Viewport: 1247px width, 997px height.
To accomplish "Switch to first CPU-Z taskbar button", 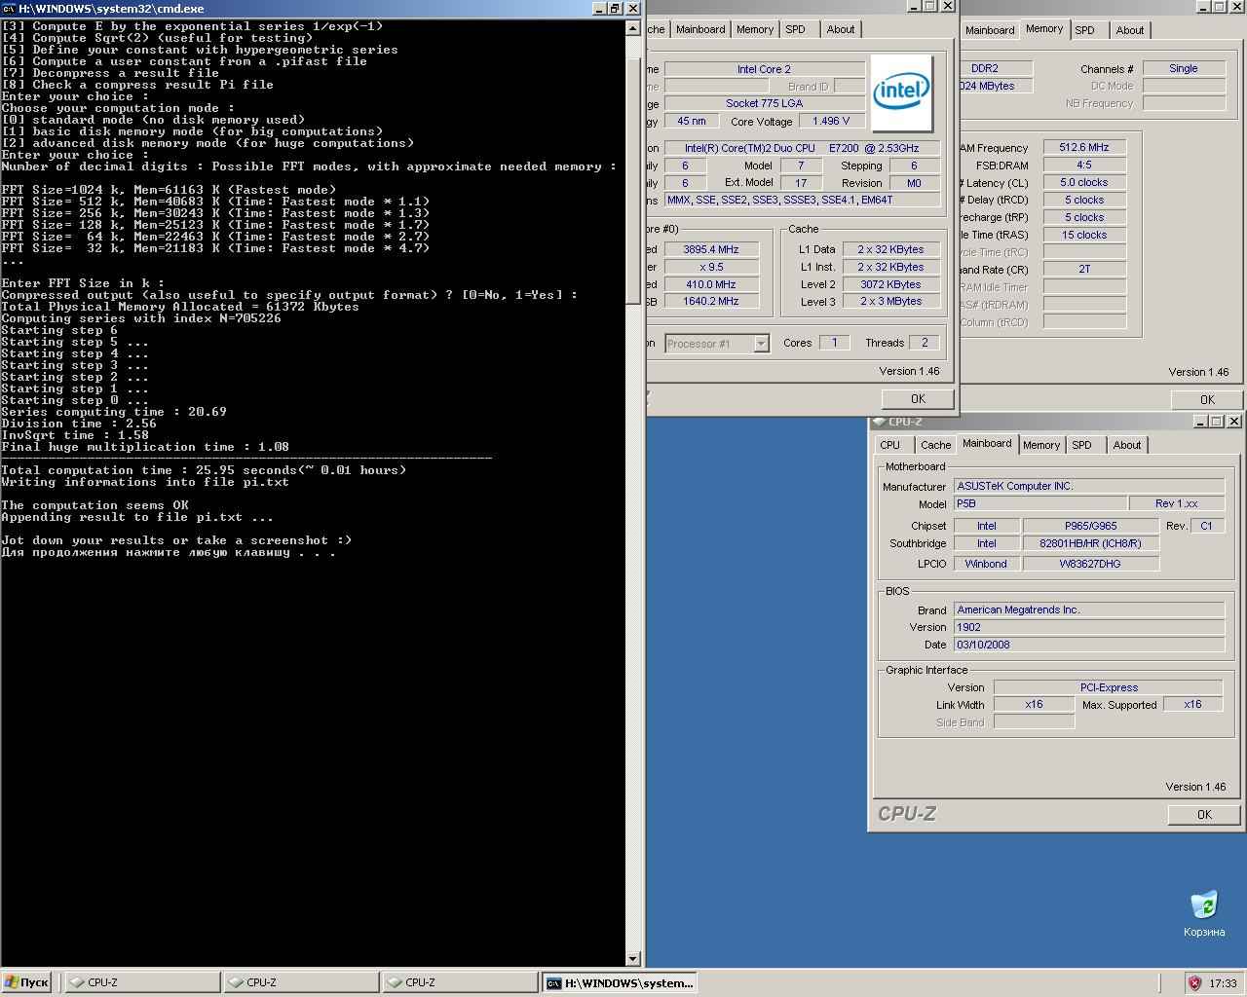I will (x=142, y=982).
